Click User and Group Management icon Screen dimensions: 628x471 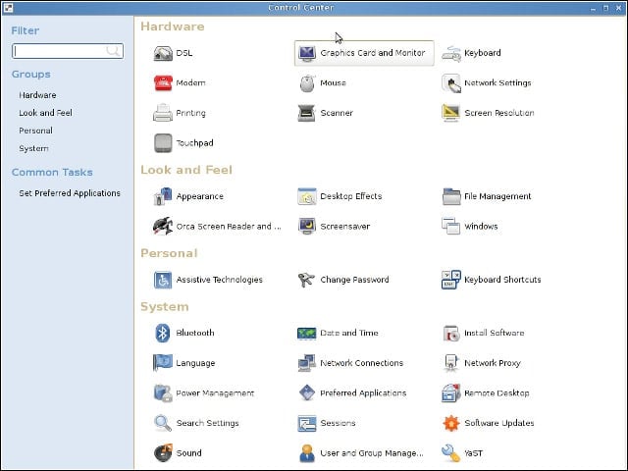tap(307, 453)
